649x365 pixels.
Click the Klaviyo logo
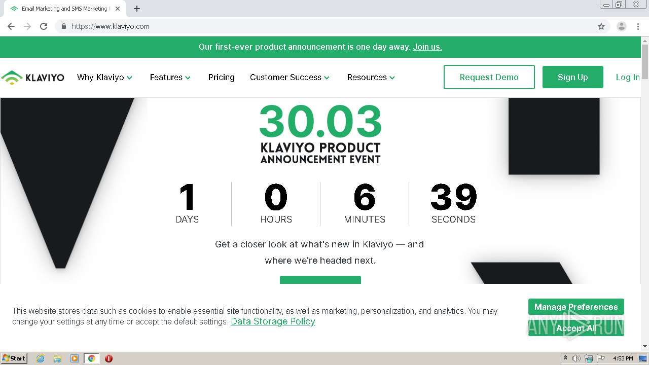33,78
